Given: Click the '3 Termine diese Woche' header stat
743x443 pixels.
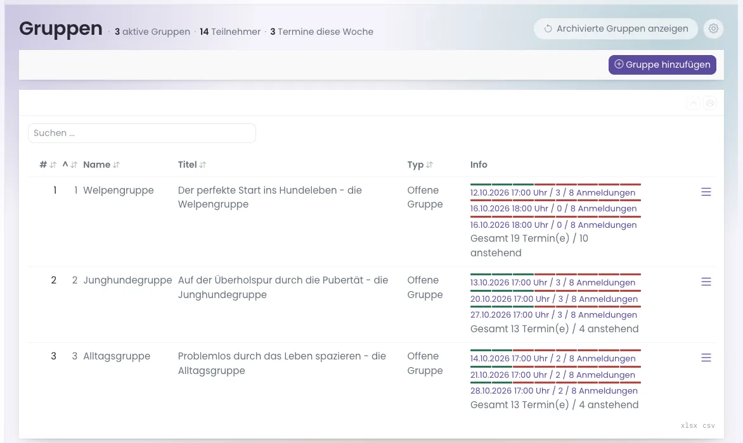Looking at the screenshot, I should click(x=322, y=32).
